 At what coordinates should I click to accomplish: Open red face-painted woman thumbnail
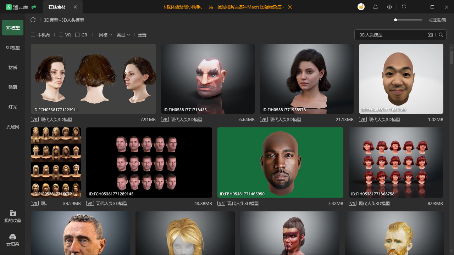(x=290, y=233)
